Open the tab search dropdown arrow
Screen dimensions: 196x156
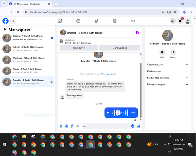coord(4,4)
